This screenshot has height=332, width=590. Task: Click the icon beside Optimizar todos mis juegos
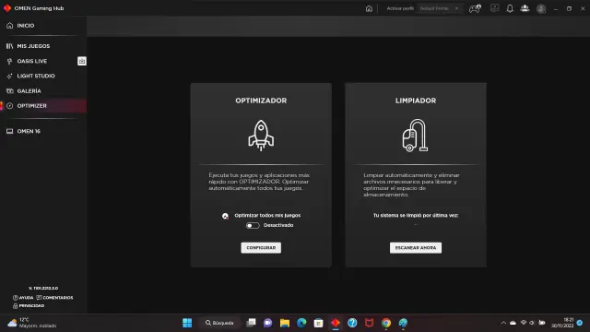click(225, 216)
